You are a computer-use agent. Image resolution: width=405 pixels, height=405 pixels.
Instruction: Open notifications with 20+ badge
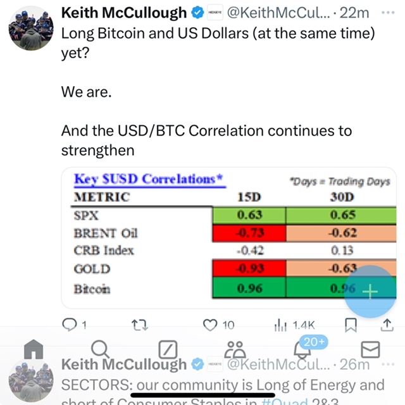coord(304,349)
